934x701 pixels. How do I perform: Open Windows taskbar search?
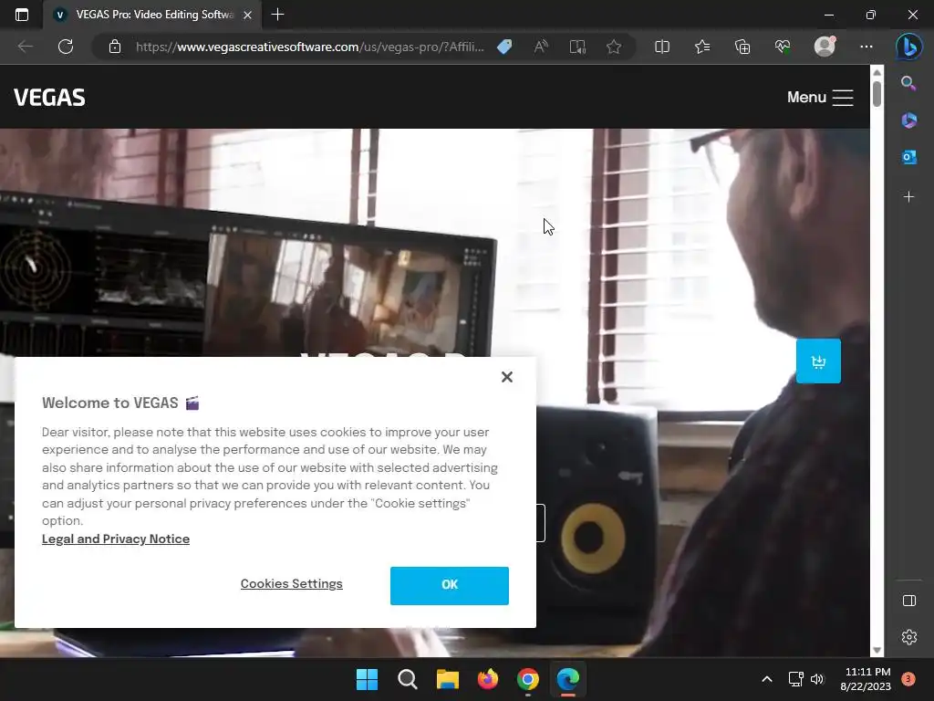coord(408,679)
